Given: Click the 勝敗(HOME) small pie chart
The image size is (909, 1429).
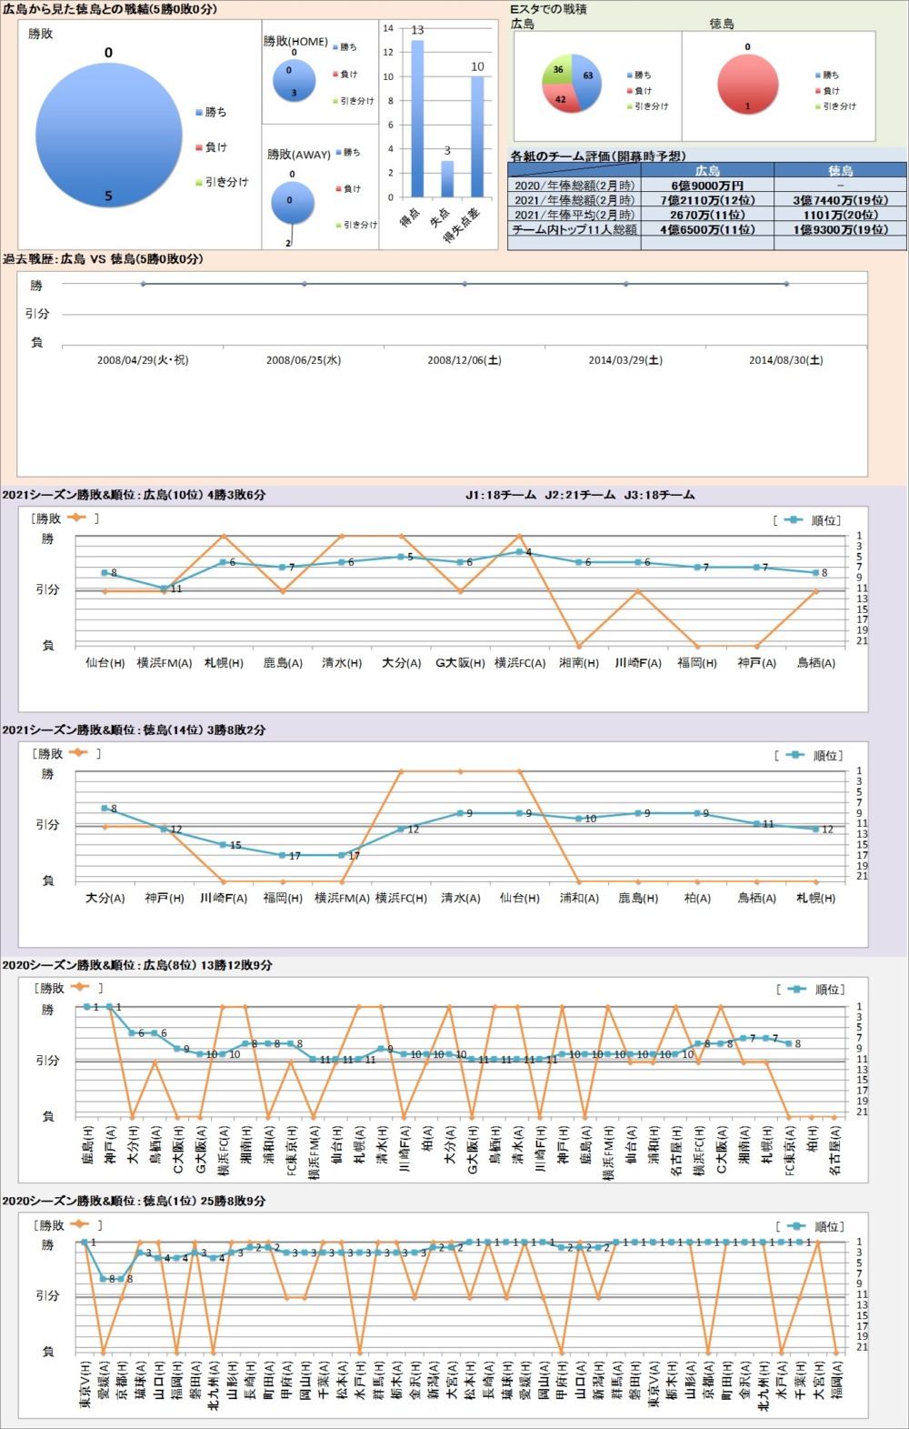Looking at the screenshot, I should 294,80.
